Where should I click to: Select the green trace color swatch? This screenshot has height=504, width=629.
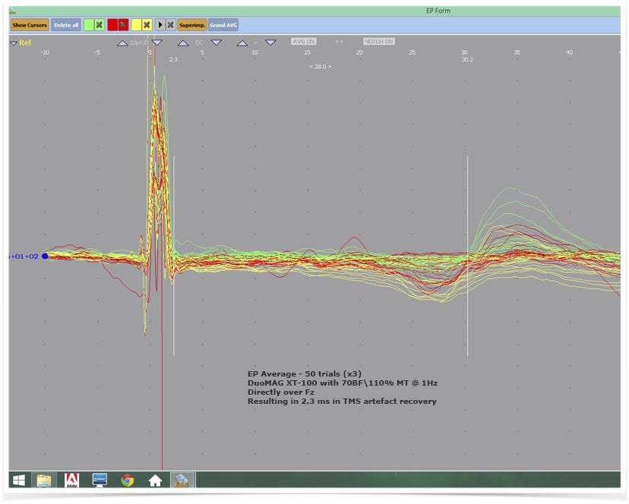click(x=87, y=25)
